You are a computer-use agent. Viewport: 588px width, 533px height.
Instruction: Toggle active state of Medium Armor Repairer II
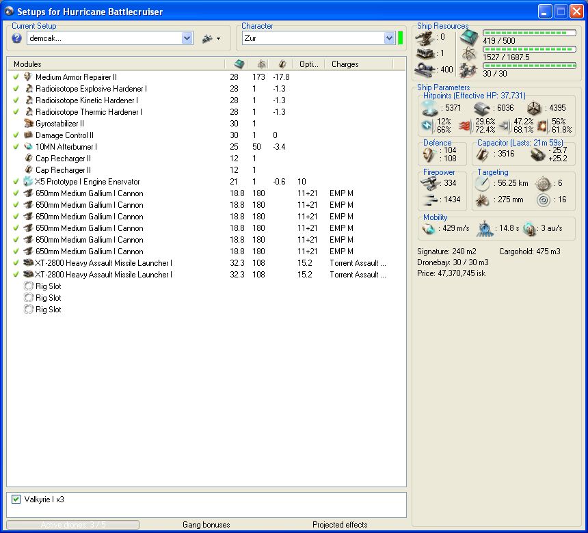(16, 77)
